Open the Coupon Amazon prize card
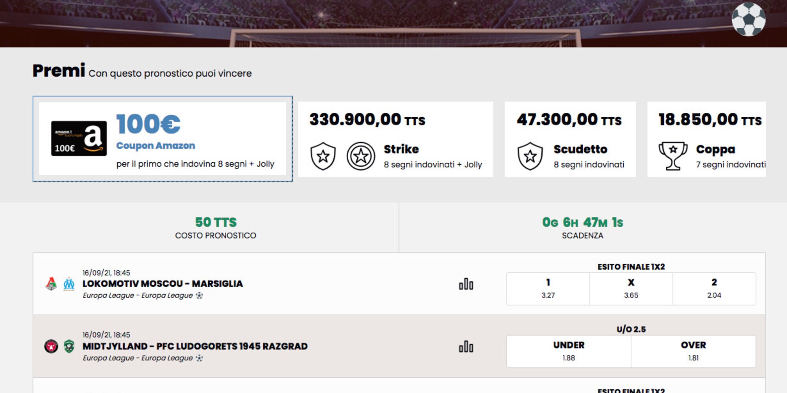The height and width of the screenshot is (393, 787). tap(163, 139)
